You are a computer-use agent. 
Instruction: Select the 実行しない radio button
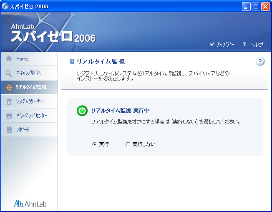(x=128, y=144)
